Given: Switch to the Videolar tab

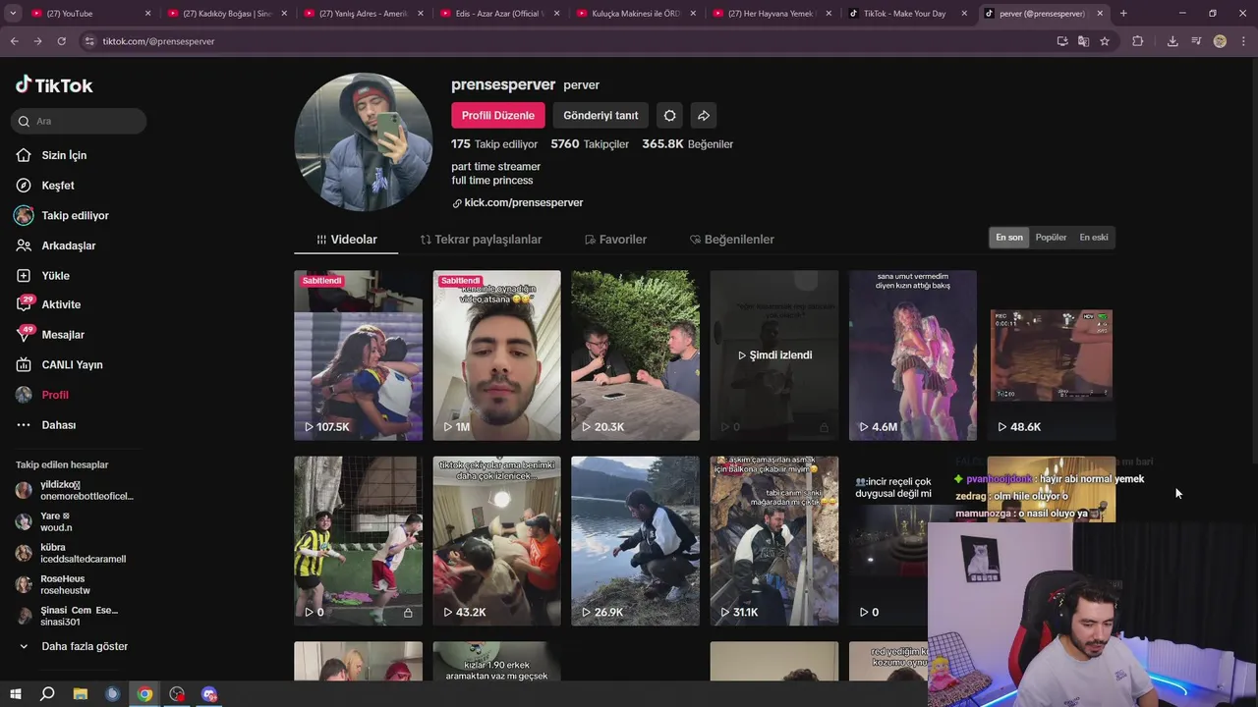Looking at the screenshot, I should pyautogui.click(x=346, y=240).
